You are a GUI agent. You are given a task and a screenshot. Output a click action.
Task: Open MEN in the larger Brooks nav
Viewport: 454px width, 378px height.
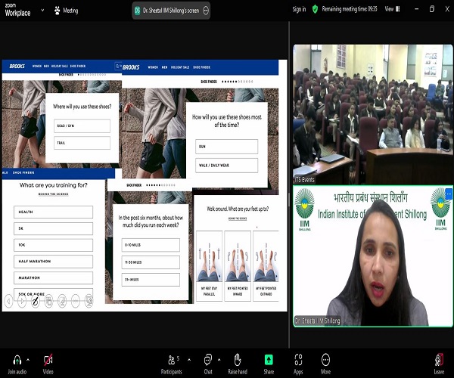point(164,67)
